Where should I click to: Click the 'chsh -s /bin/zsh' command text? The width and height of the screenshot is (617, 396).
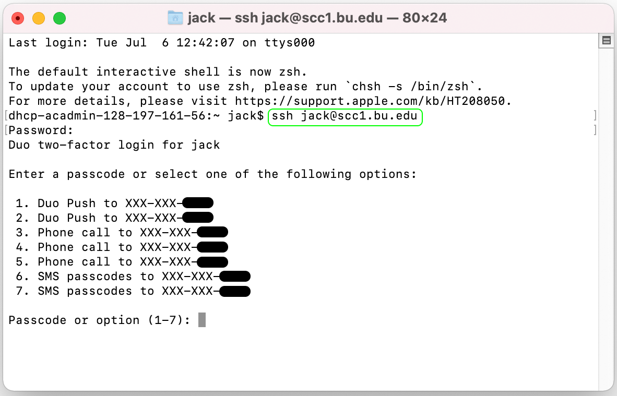(x=410, y=87)
